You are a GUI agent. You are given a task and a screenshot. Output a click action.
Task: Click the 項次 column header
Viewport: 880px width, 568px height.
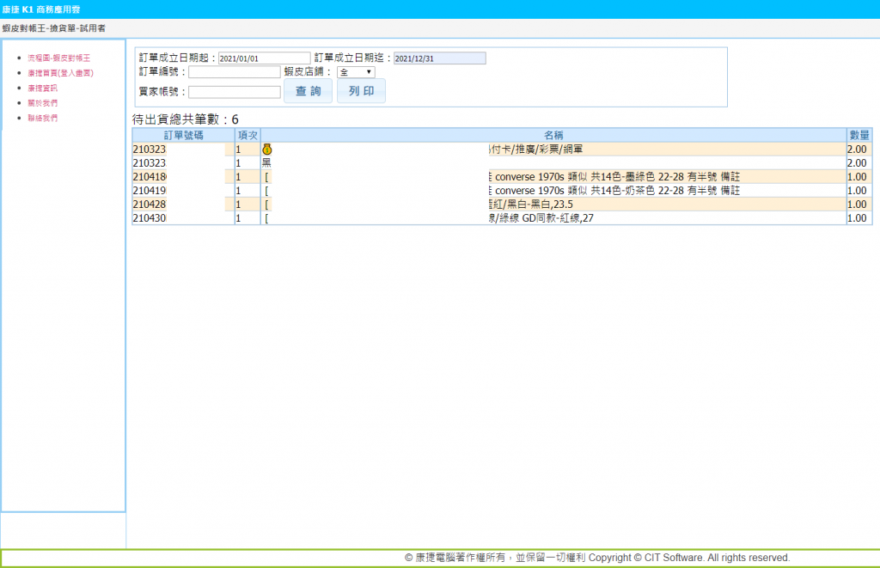pos(247,135)
